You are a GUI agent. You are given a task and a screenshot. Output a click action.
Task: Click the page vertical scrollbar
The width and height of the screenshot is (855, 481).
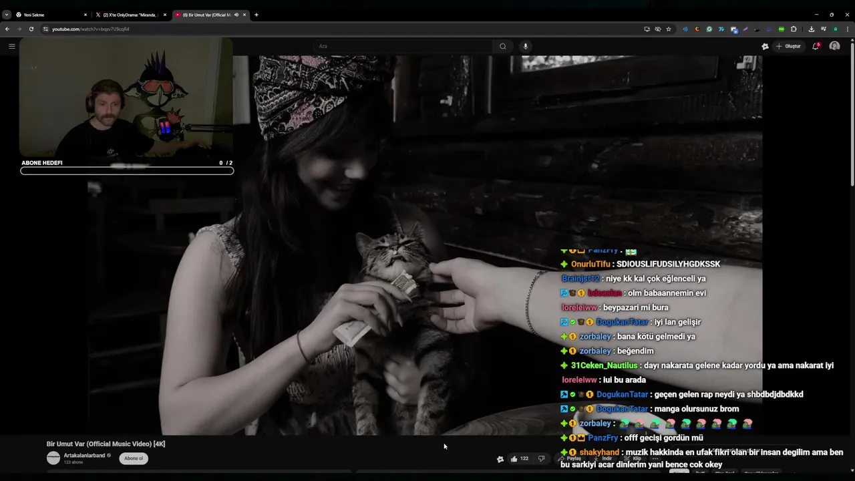[x=852, y=114]
